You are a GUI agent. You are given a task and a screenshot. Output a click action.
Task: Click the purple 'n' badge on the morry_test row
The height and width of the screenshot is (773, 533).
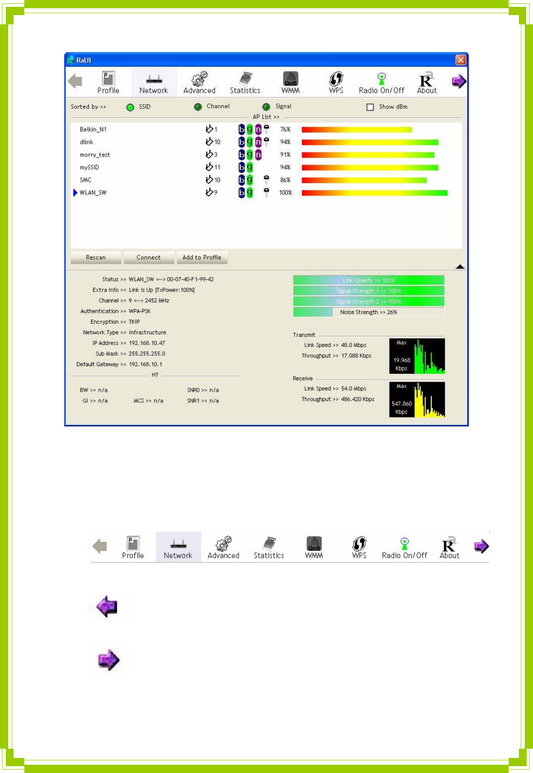258,154
